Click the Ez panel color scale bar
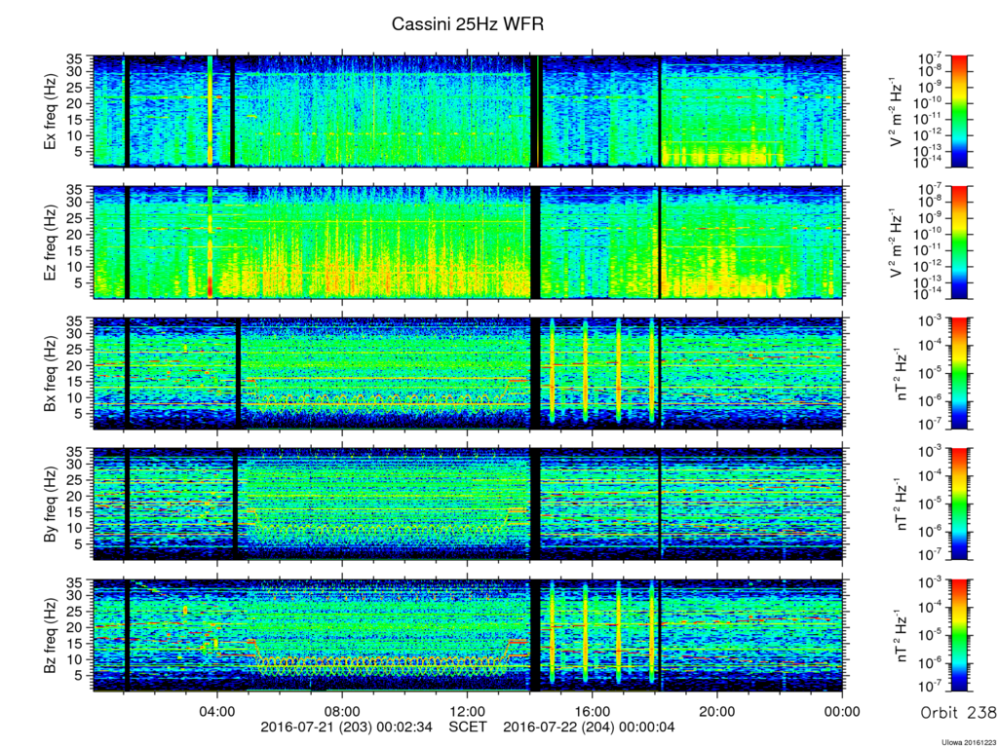Viewport: 998px width, 747px height. pyautogui.click(x=959, y=243)
